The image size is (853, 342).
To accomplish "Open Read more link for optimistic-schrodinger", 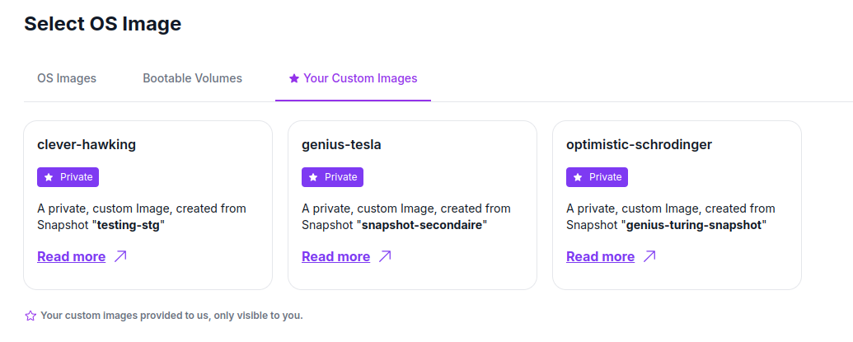I will point(601,256).
